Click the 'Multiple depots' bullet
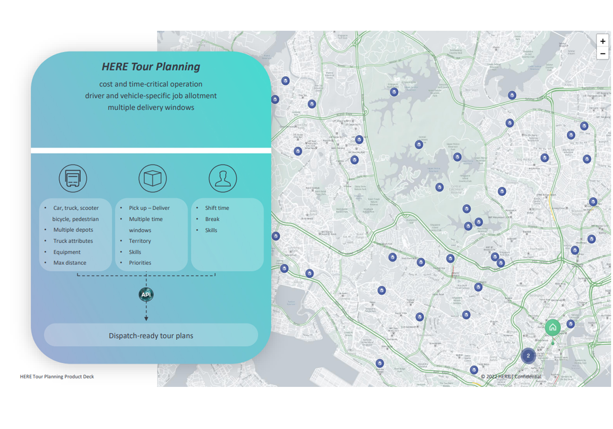613x429 pixels. point(73,230)
